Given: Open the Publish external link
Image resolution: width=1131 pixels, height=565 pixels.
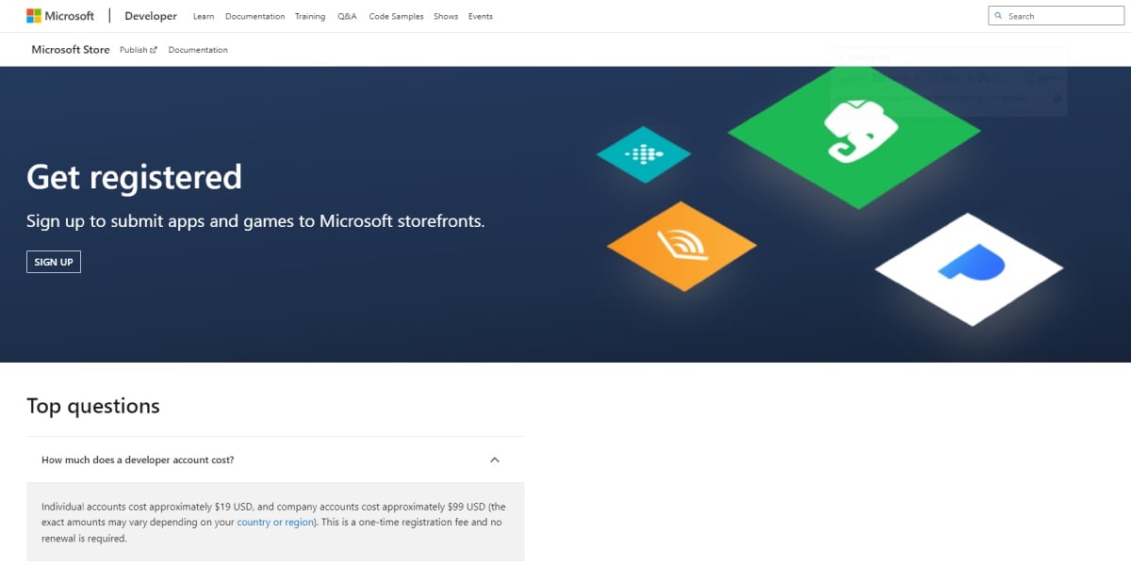Looking at the screenshot, I should tap(139, 50).
